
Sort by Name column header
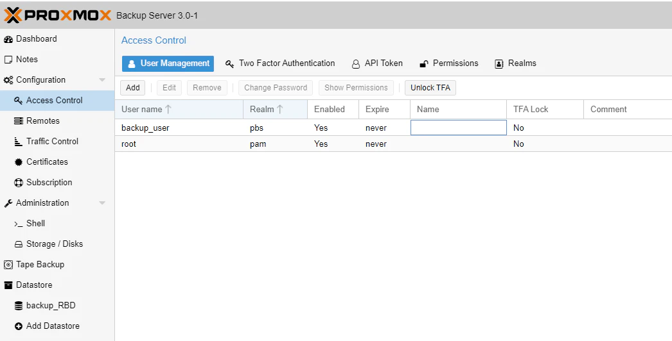point(459,109)
